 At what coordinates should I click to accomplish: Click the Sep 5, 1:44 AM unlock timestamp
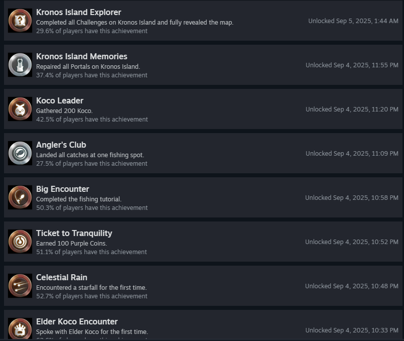click(x=353, y=21)
